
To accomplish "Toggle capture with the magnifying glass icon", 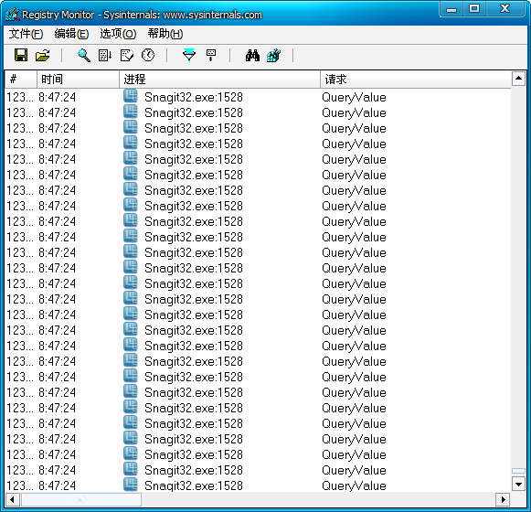I will coord(84,55).
